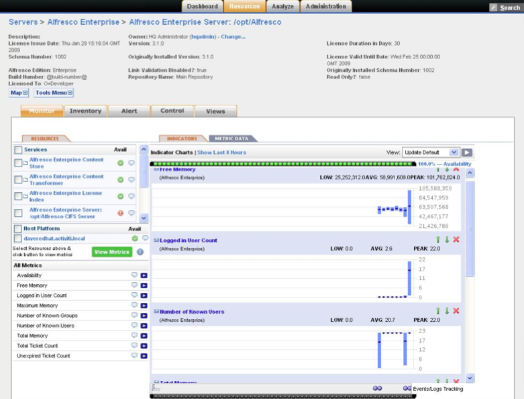Screen dimensions: 524x399
Task: Click the blue info icon beside View Metrics
Action: 140,252
